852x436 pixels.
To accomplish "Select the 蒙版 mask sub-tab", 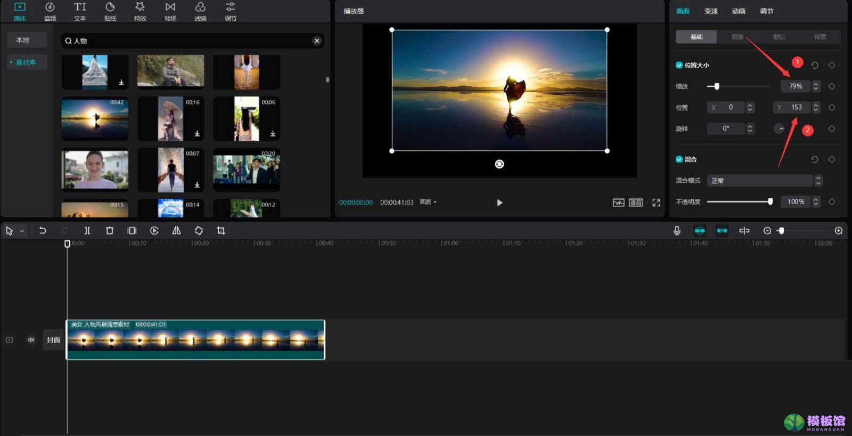I will tap(779, 37).
